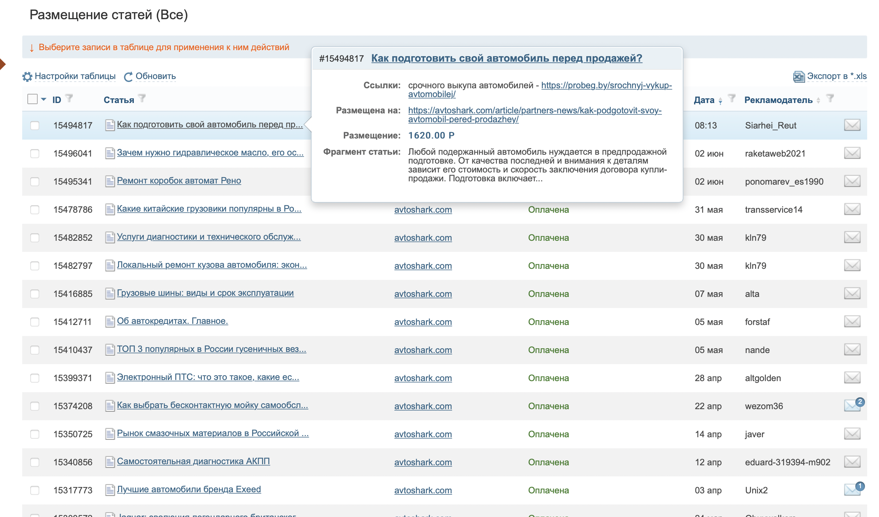Screen dimensions: 879x517
Task: Open article Грузовые шины: виды и срок
Action: (x=205, y=293)
